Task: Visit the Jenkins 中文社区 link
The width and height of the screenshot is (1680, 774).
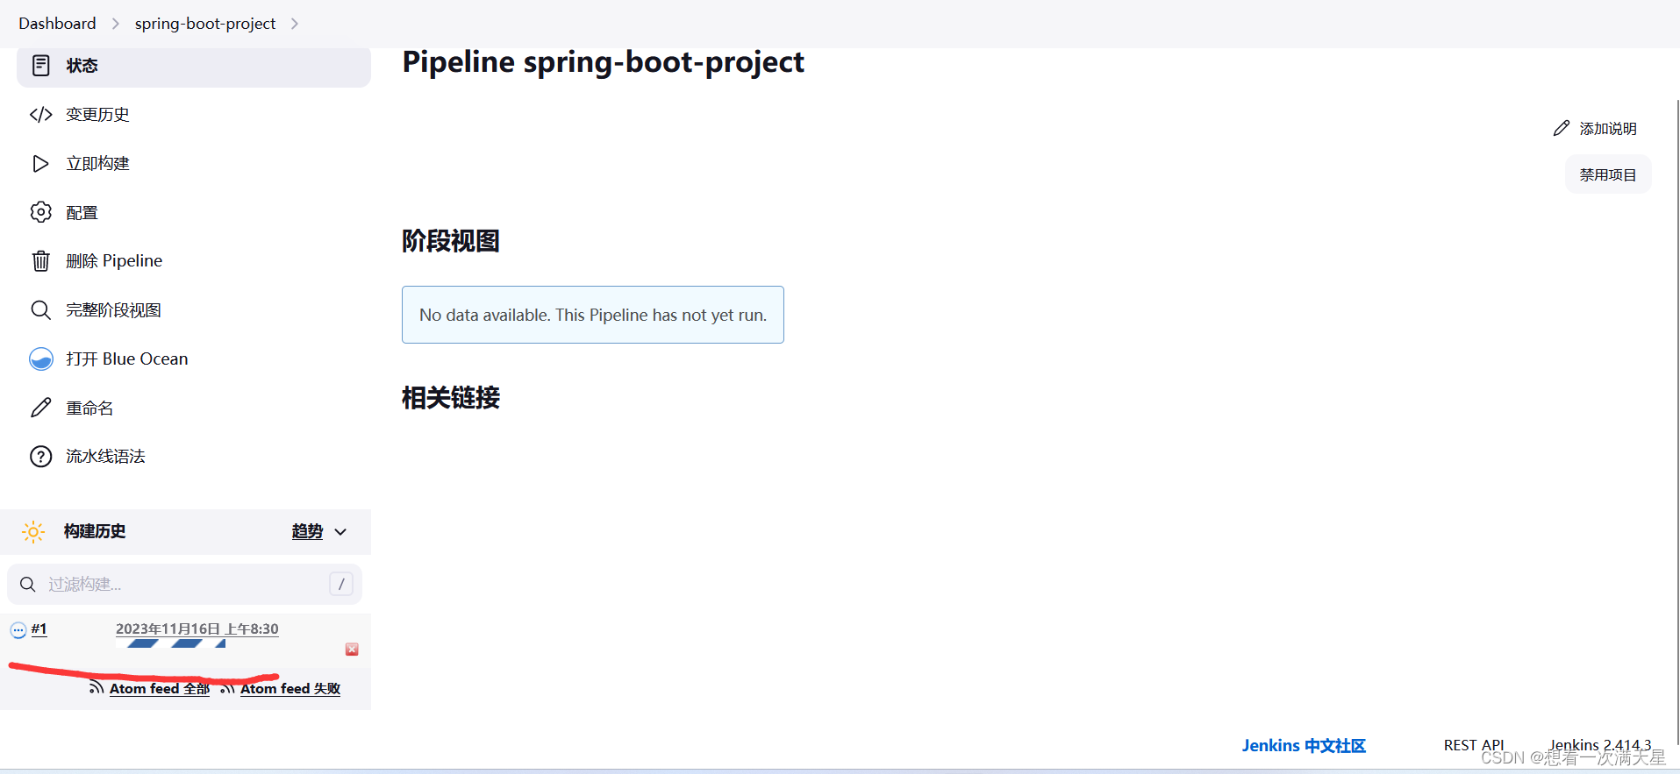Action: [1304, 746]
